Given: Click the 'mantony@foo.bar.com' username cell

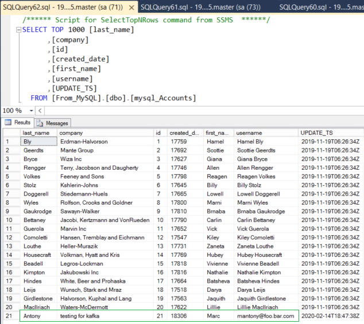Looking at the screenshot, I should [266, 316].
